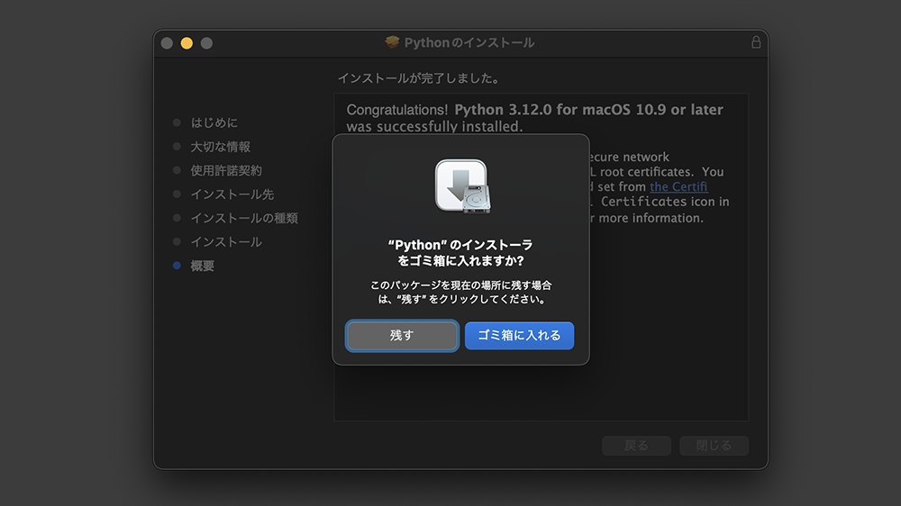Select the 大切な情報 step in sidebar
Viewport: 901px width, 506px height.
click(x=220, y=147)
